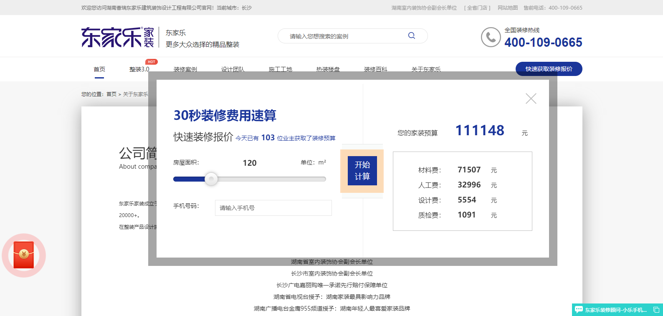Open the 整装3.0 menu item
The height and width of the screenshot is (316, 663).
(139, 69)
